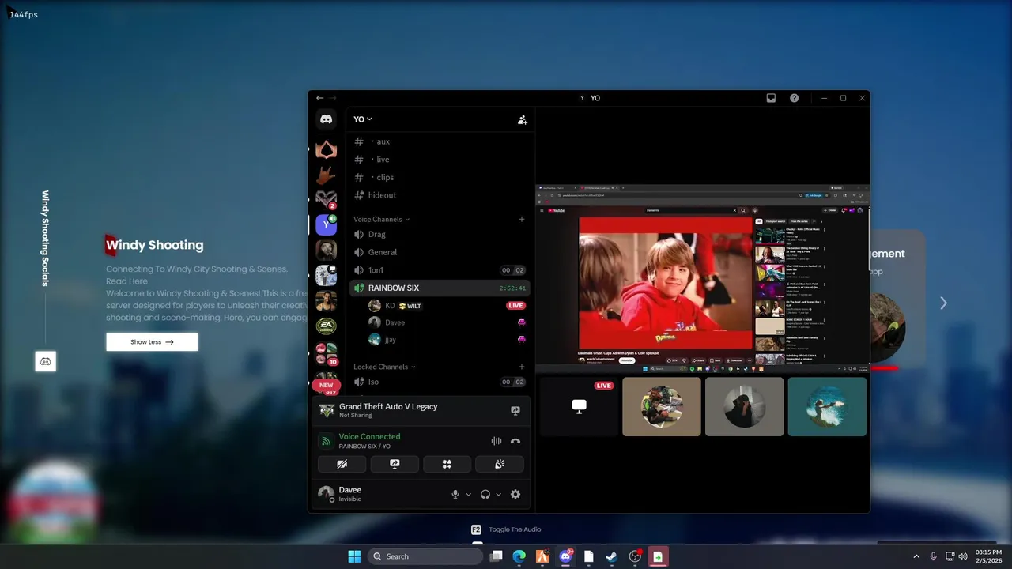This screenshot has height=569, width=1012.
Task: Open server icon with red 2 badge
Action: pos(326,198)
